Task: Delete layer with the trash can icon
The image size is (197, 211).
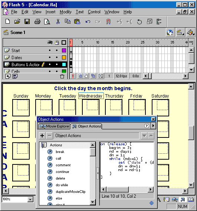Action: pyautogui.click(x=62, y=76)
